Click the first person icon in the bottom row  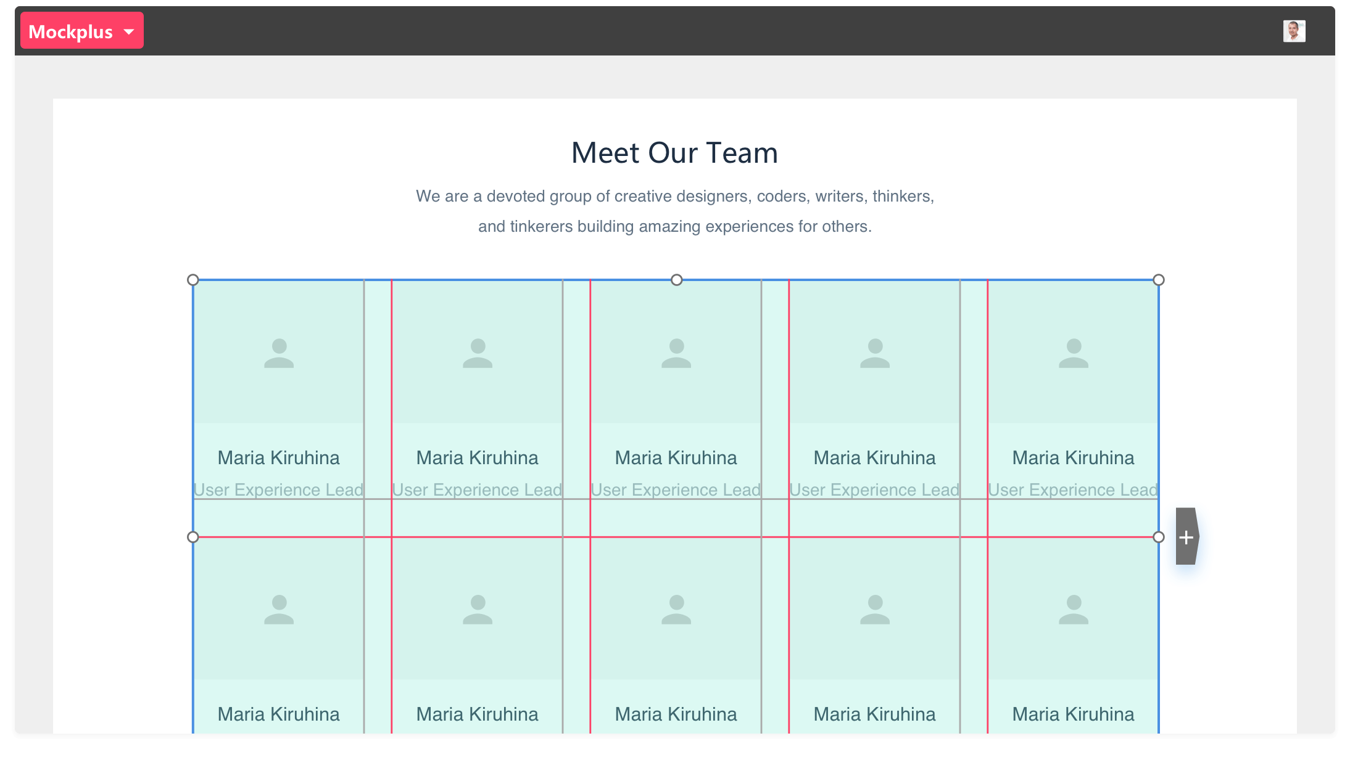pos(279,610)
